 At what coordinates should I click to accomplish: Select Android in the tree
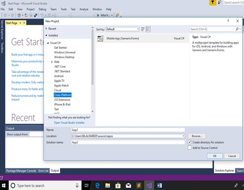coord(59,76)
